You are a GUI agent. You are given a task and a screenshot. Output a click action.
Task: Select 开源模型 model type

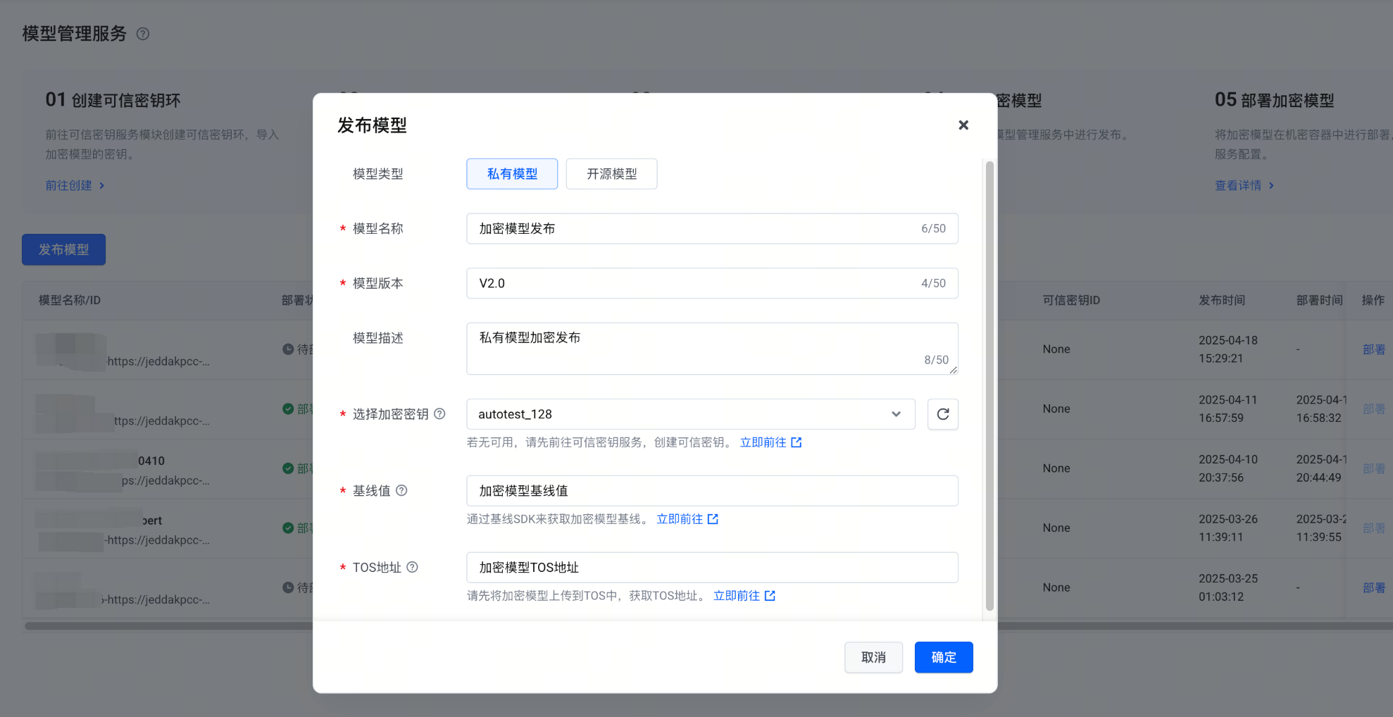pos(611,174)
